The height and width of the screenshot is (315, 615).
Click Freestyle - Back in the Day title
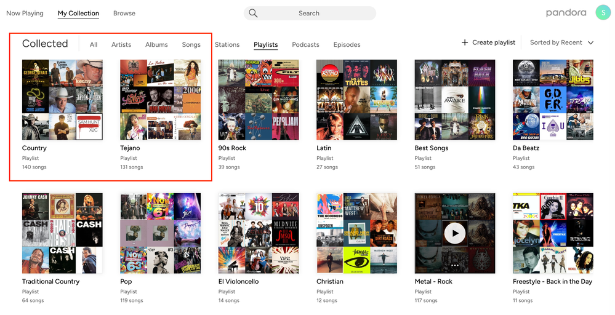pyautogui.click(x=552, y=281)
